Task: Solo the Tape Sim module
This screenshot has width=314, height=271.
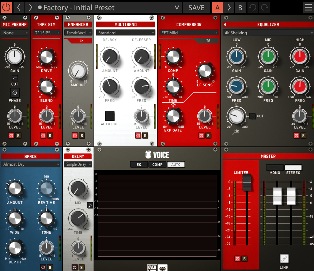Action: [x=50, y=135]
